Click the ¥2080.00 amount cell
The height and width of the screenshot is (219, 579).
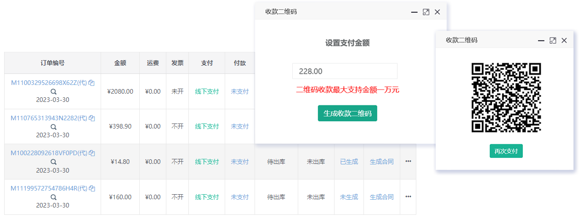(x=120, y=91)
